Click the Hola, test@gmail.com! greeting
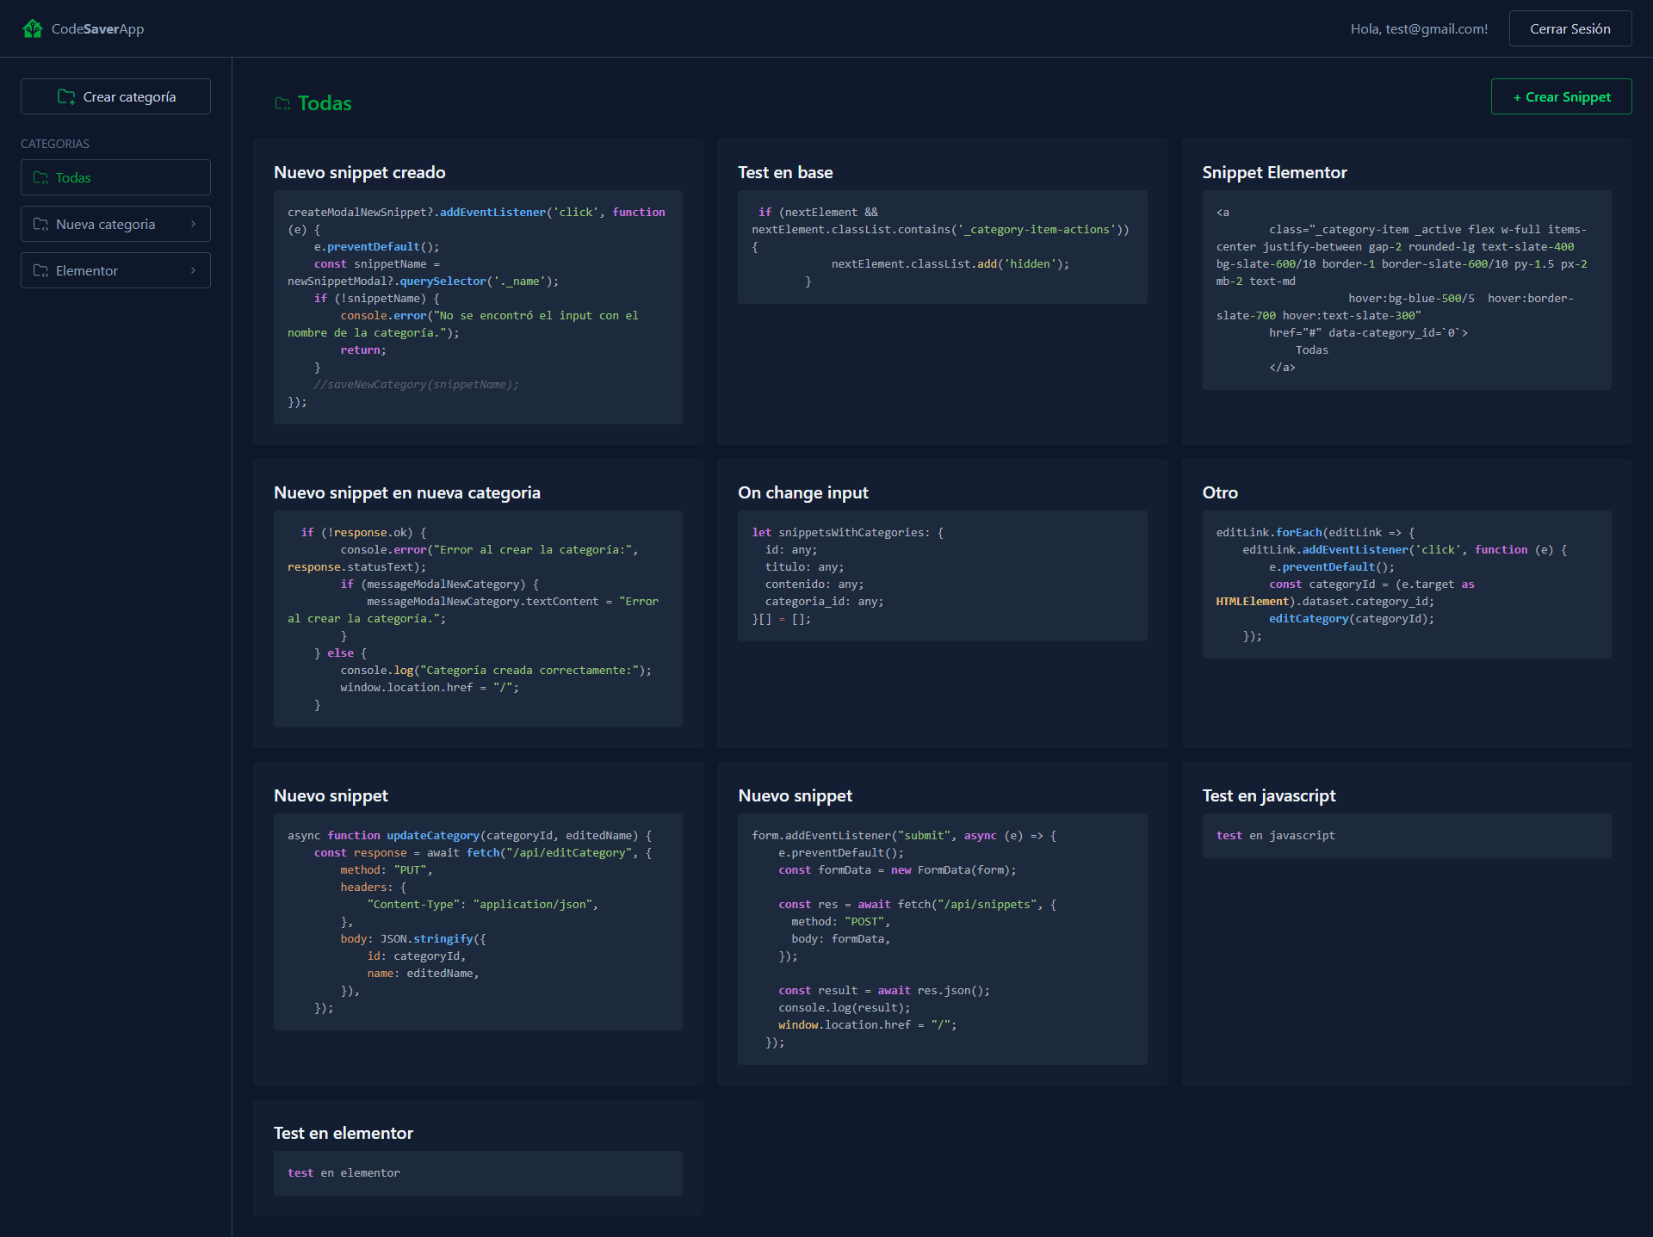The height and width of the screenshot is (1237, 1653). [1419, 28]
